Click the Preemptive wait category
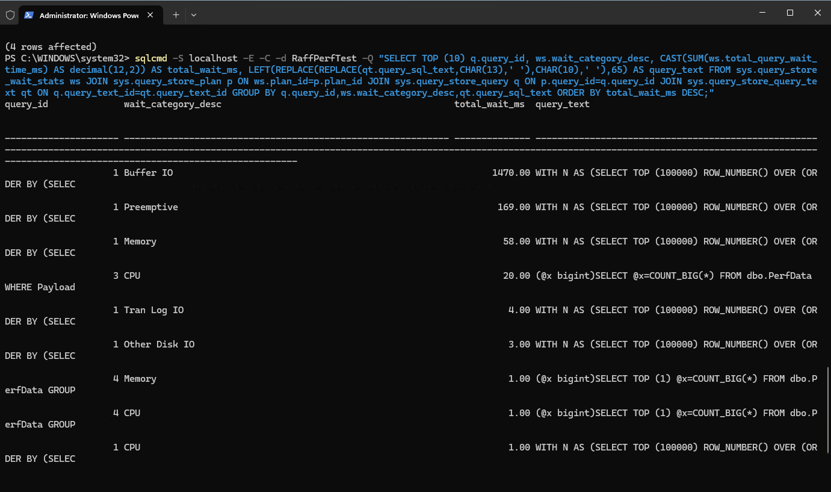This screenshot has width=831, height=492. (151, 207)
